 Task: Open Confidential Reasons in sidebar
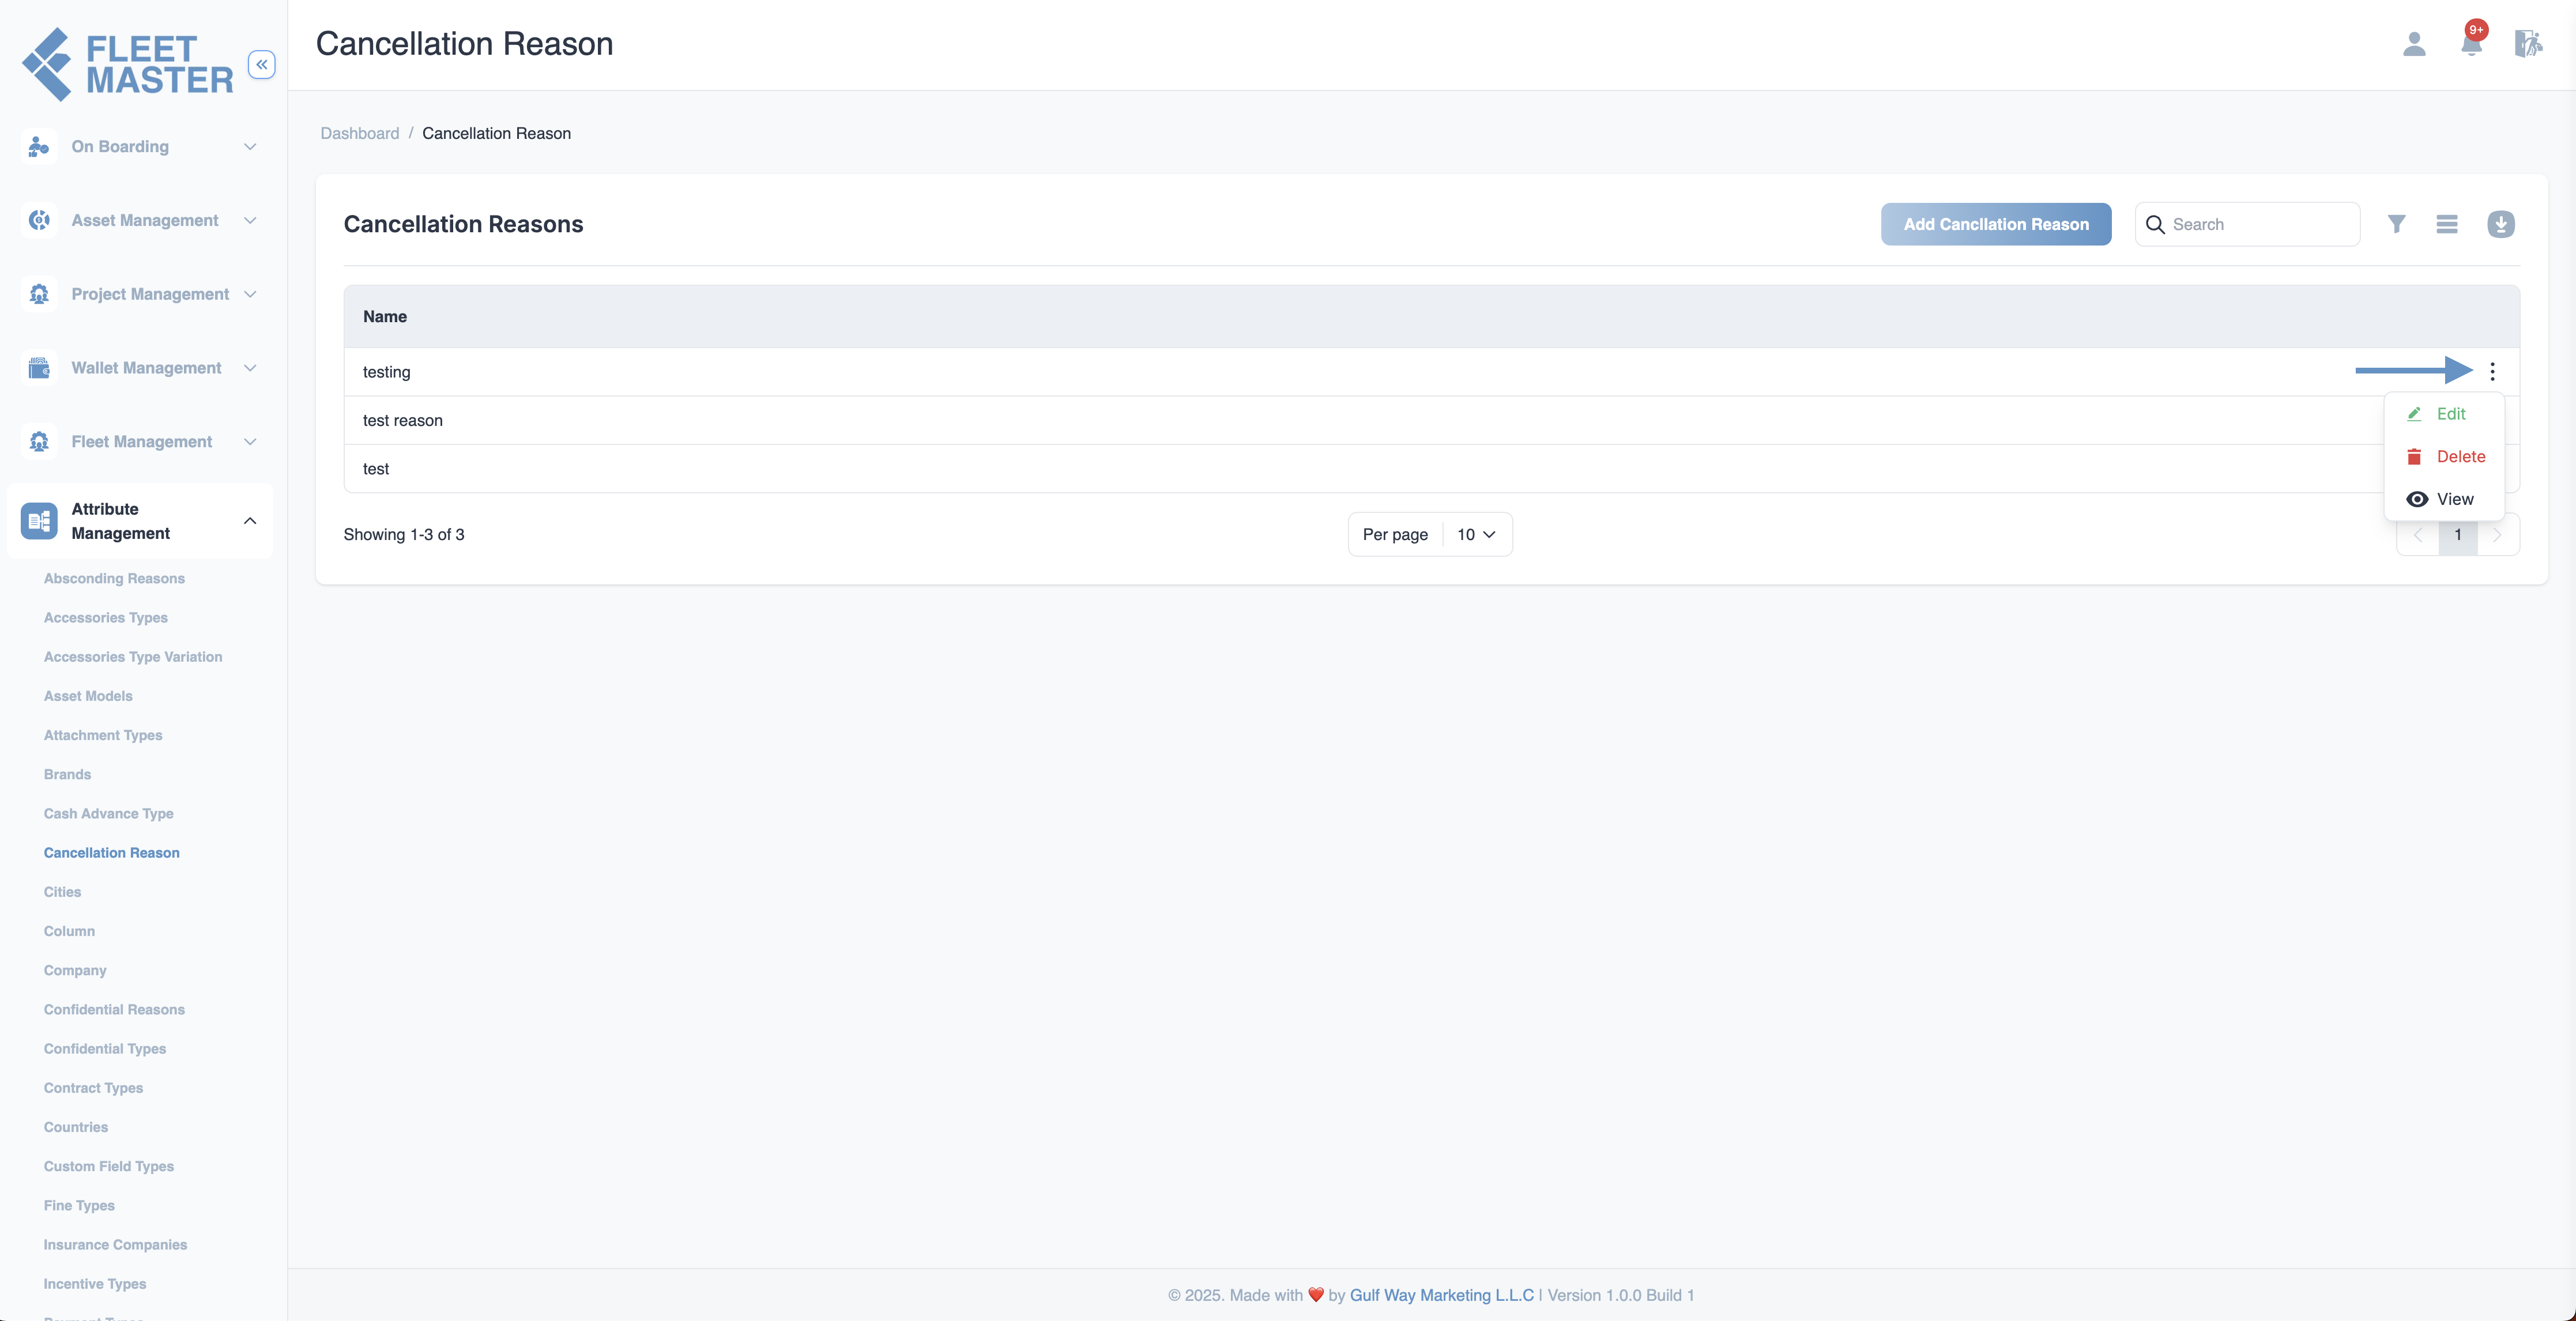click(114, 1010)
